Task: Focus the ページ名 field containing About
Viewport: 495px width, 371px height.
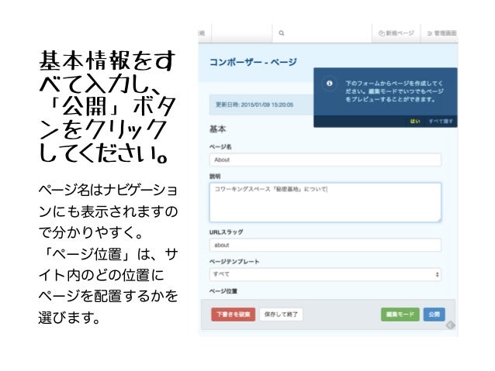Action: pos(325,160)
